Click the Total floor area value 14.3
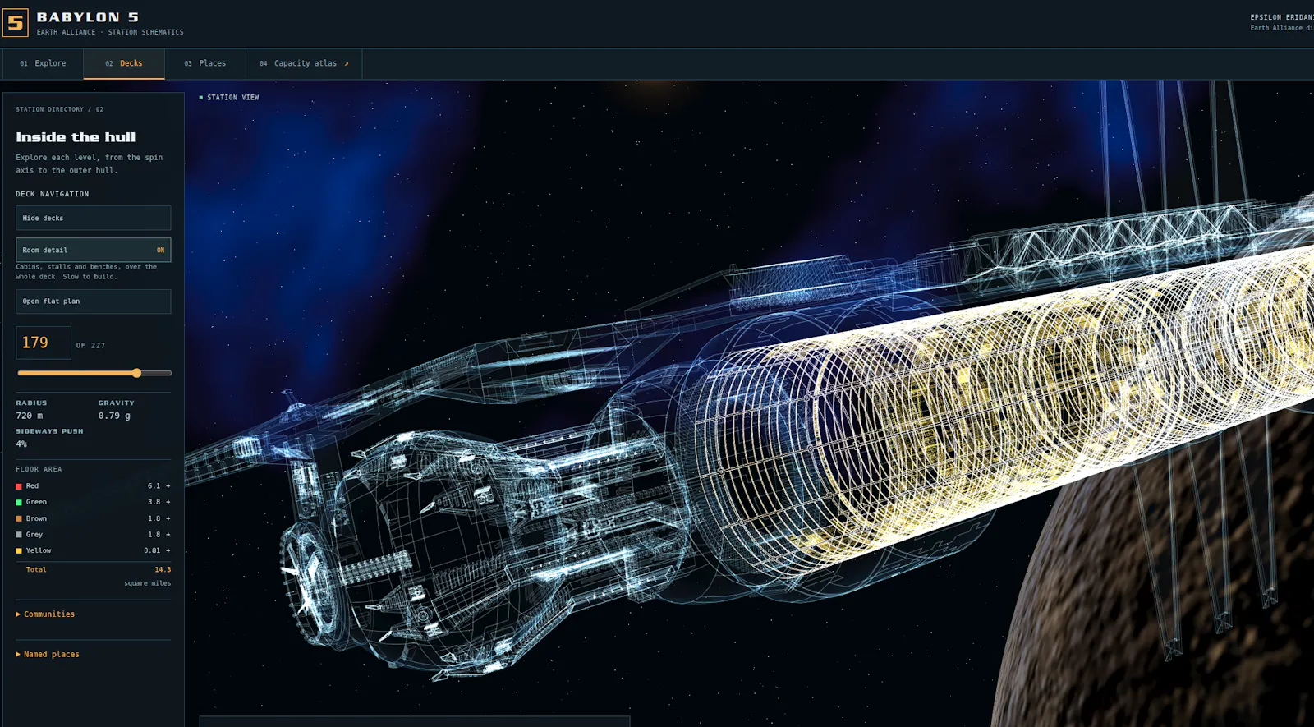This screenshot has height=727, width=1314. click(163, 569)
